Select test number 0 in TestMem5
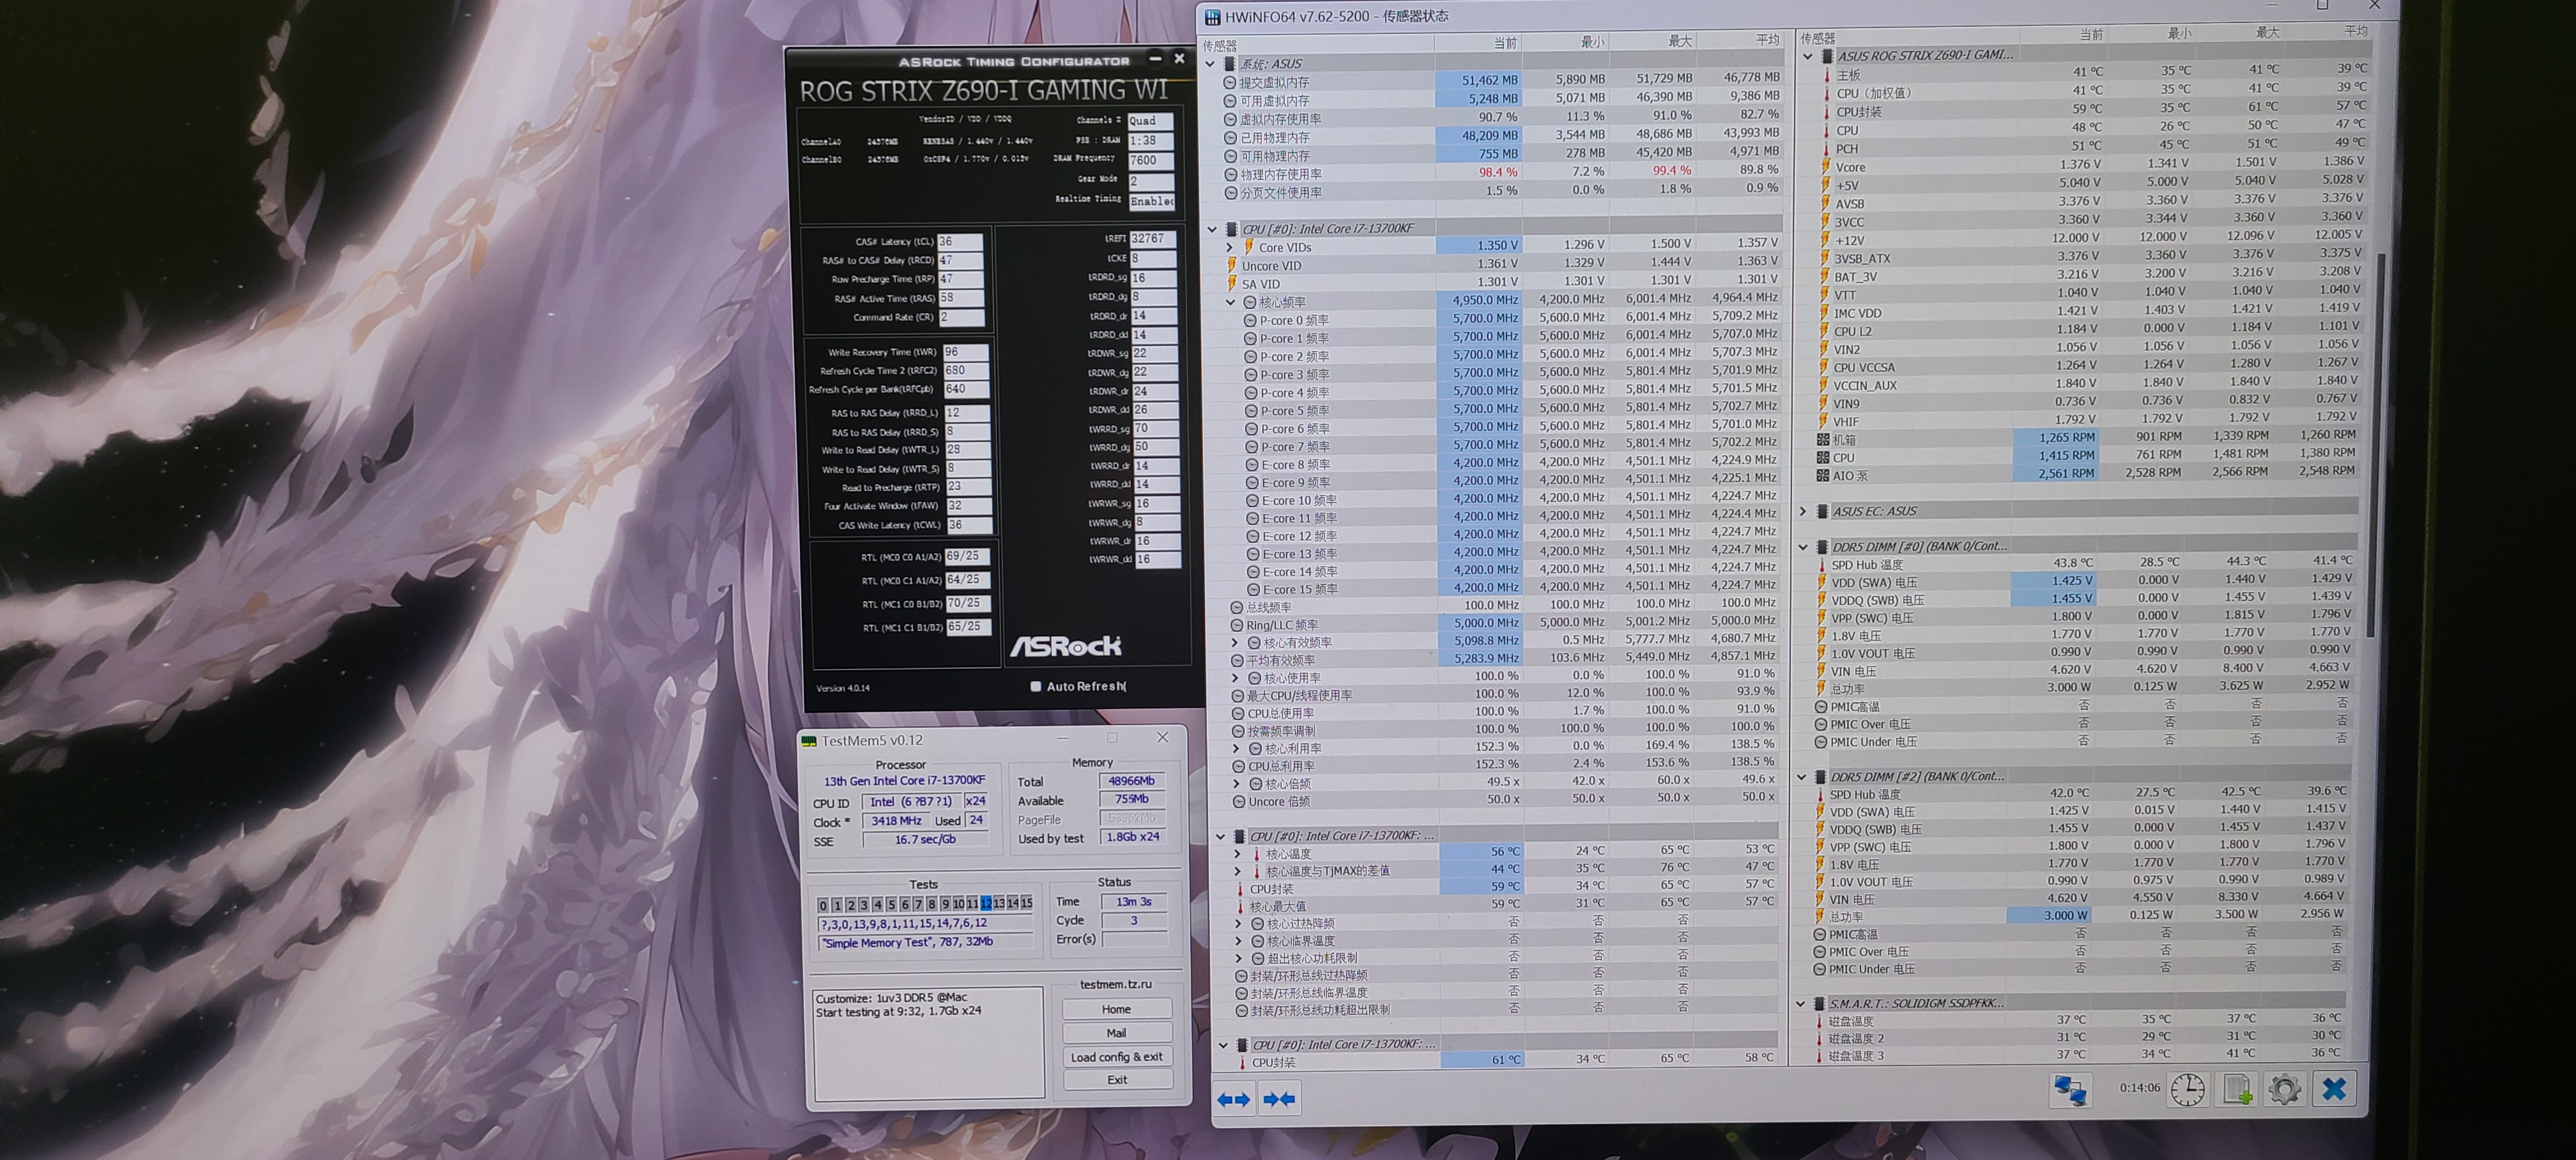2576x1160 pixels. click(823, 904)
